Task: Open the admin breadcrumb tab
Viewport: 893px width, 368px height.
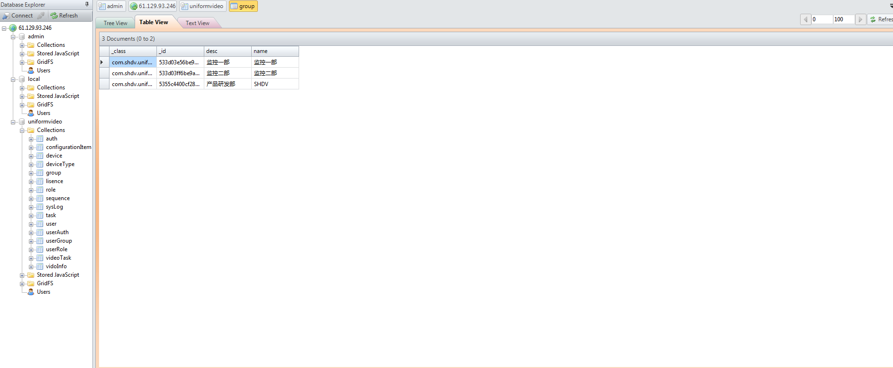Action: pos(111,6)
